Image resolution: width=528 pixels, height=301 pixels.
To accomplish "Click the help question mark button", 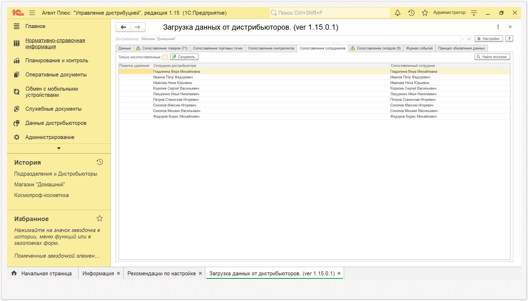I will pyautogui.click(x=509, y=39).
